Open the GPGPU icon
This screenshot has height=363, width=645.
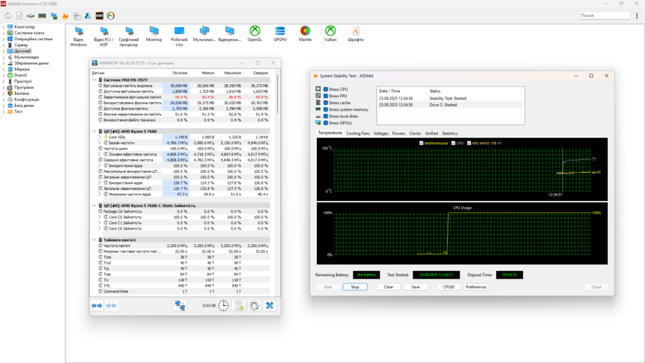tap(280, 34)
